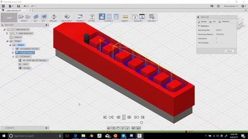
Task: Toggle lightbulb of Letter blocks v6:1 component
Action: [x=11, y=33]
